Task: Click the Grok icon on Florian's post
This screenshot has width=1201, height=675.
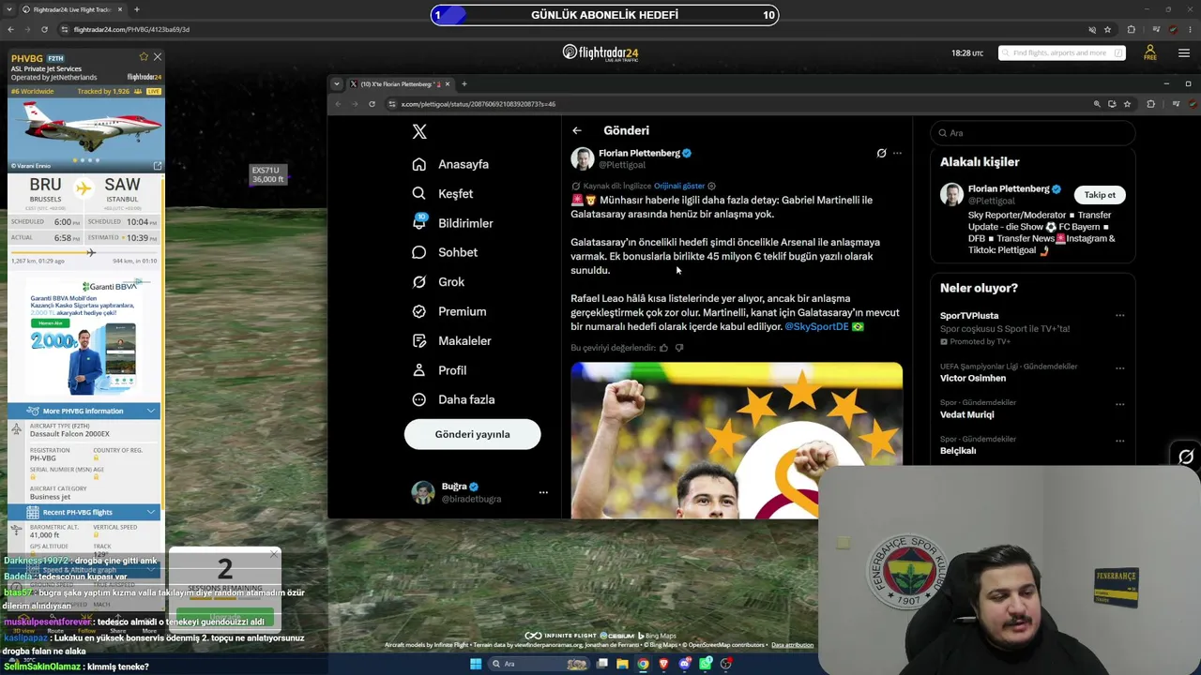Action: coord(881,153)
